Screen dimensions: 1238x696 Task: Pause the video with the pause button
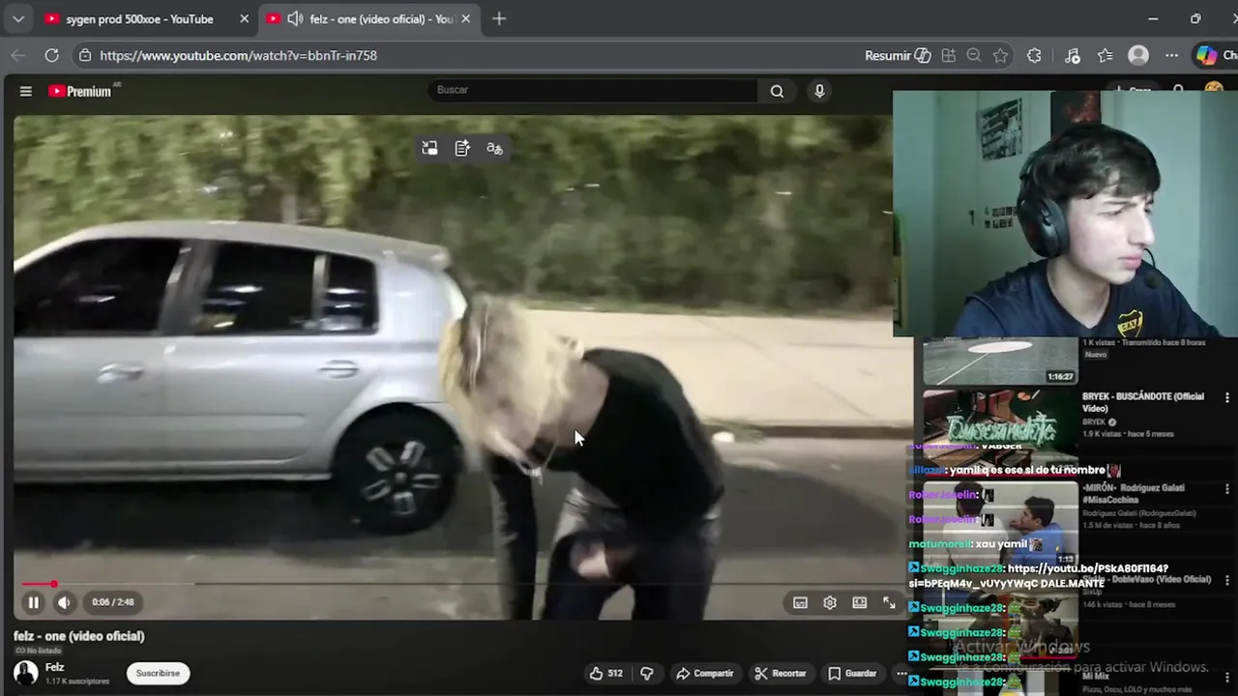coord(33,602)
